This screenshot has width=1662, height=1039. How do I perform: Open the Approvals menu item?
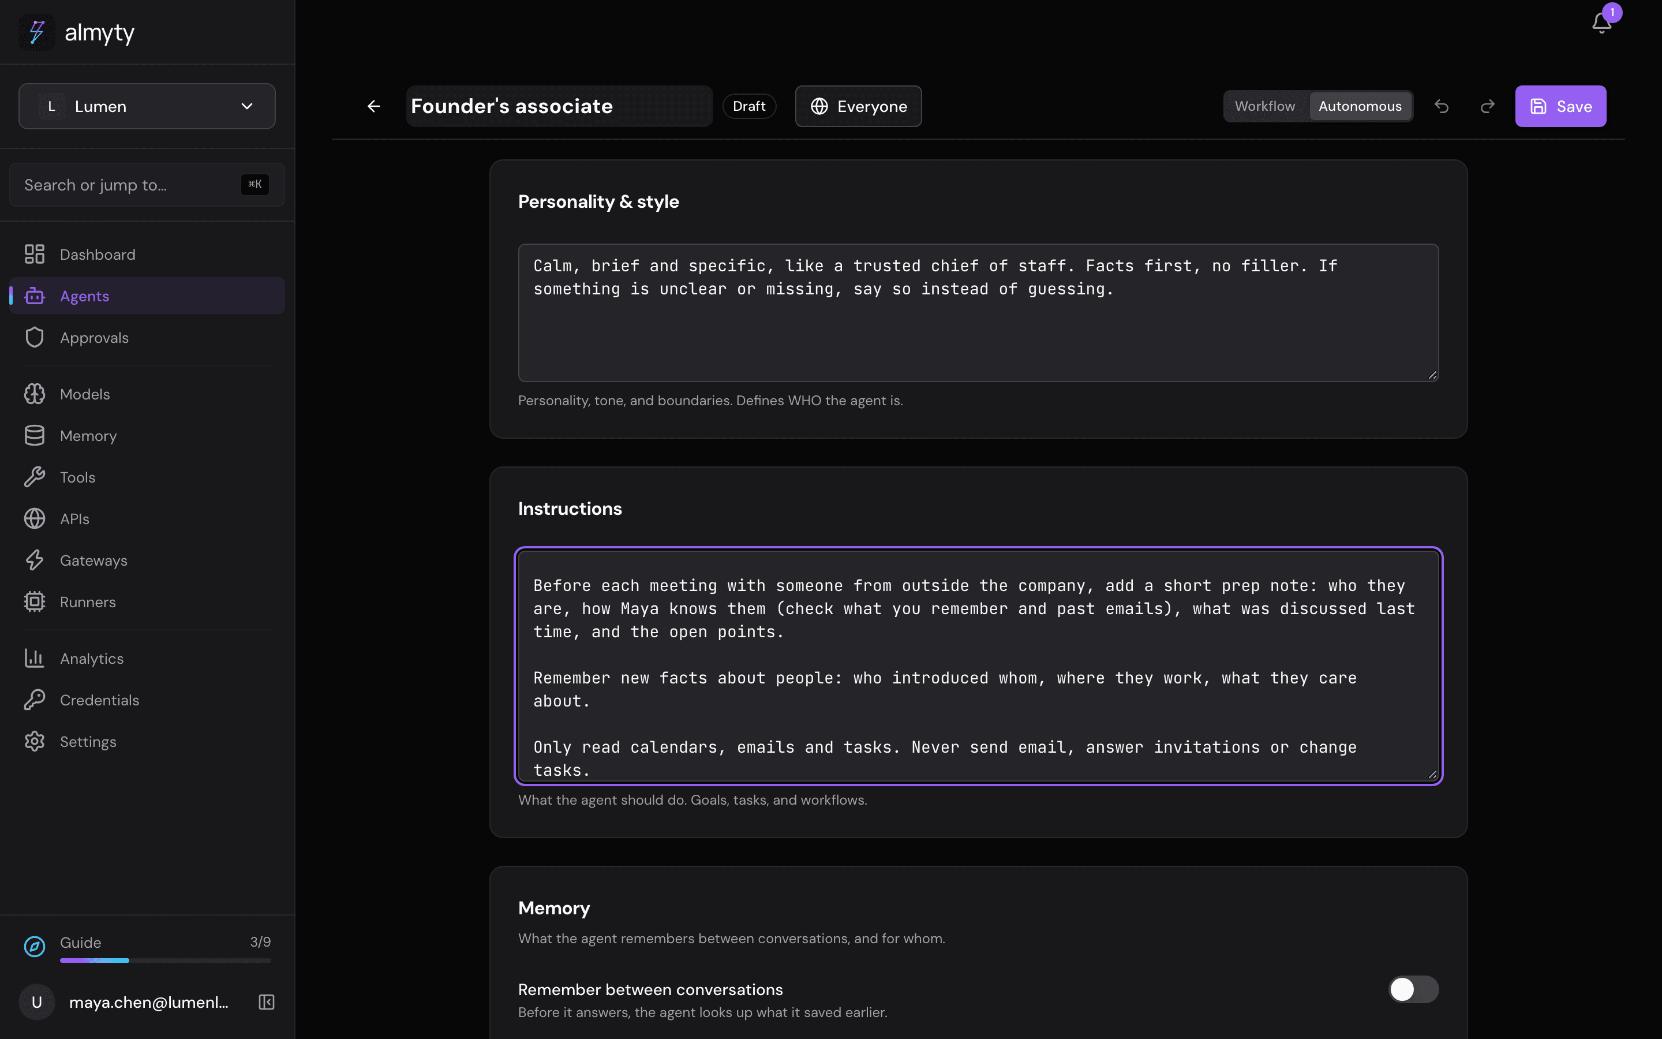pyautogui.click(x=147, y=338)
